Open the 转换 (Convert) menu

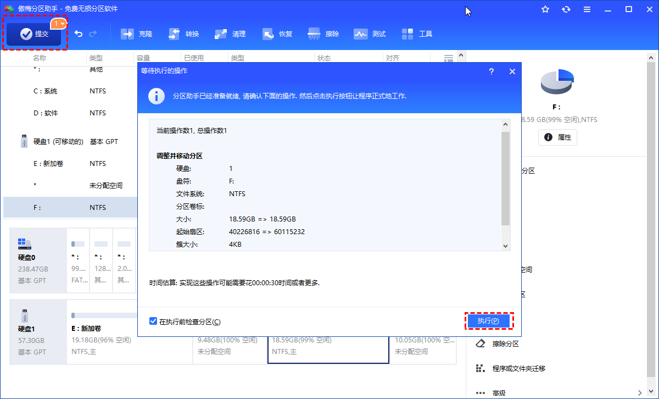click(x=184, y=34)
